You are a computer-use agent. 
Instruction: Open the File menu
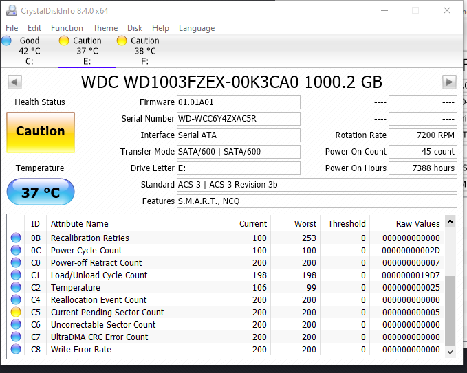pos(12,28)
